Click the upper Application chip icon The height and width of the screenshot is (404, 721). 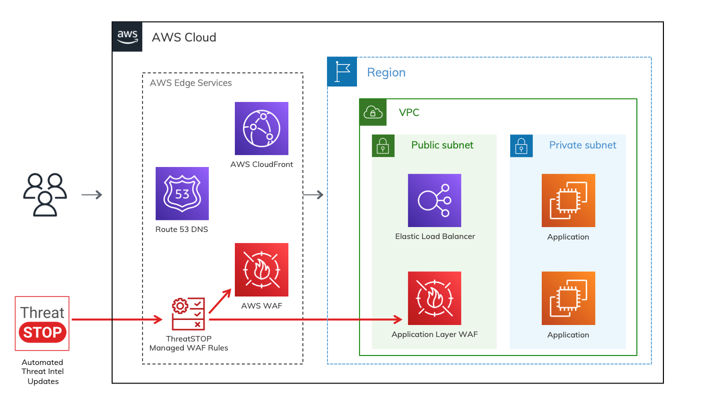(x=568, y=200)
